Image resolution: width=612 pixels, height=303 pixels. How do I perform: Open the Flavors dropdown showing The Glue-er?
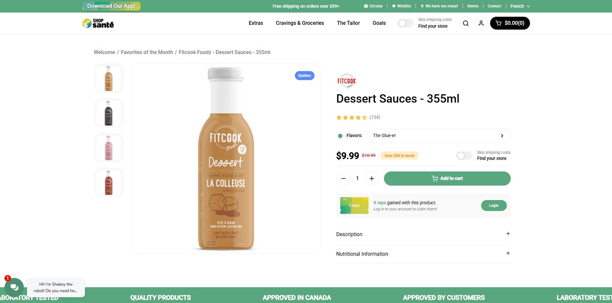coord(439,136)
